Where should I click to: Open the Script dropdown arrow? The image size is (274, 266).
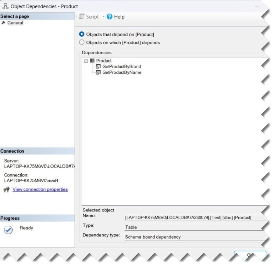point(103,17)
